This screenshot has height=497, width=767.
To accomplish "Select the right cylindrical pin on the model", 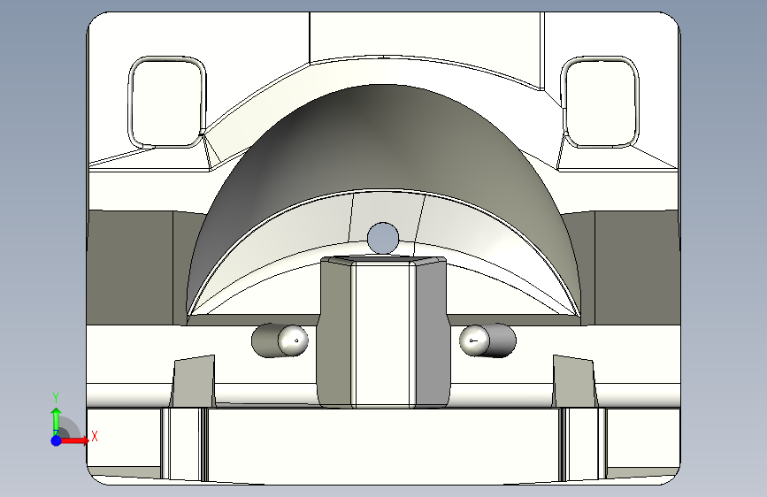I will (x=487, y=340).
